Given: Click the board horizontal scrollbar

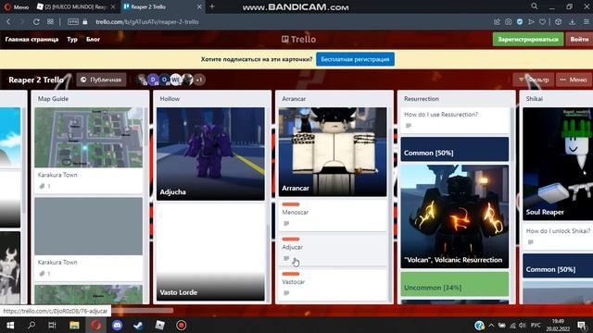Looking at the screenshot, I should coord(142,311).
